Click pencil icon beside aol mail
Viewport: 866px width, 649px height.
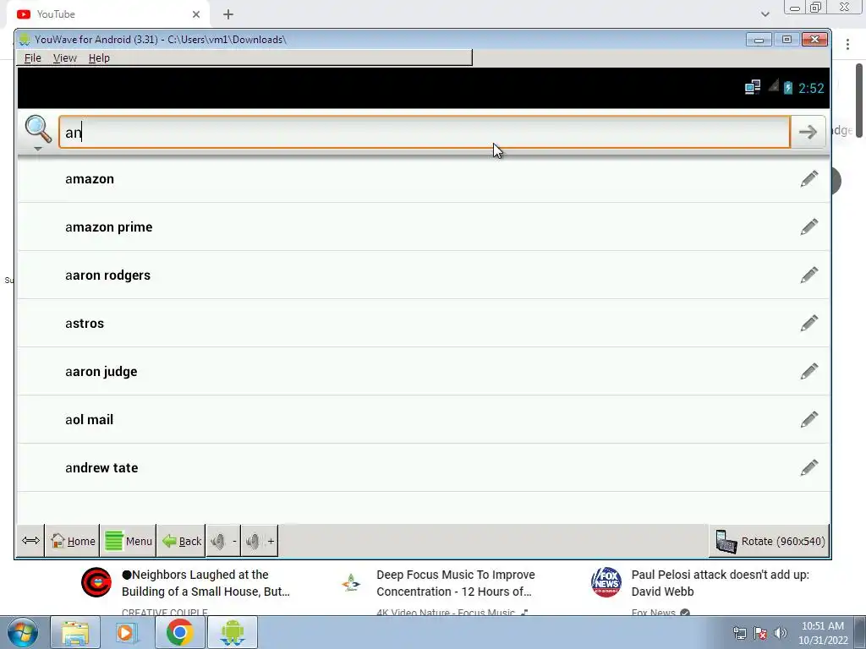coord(809,419)
